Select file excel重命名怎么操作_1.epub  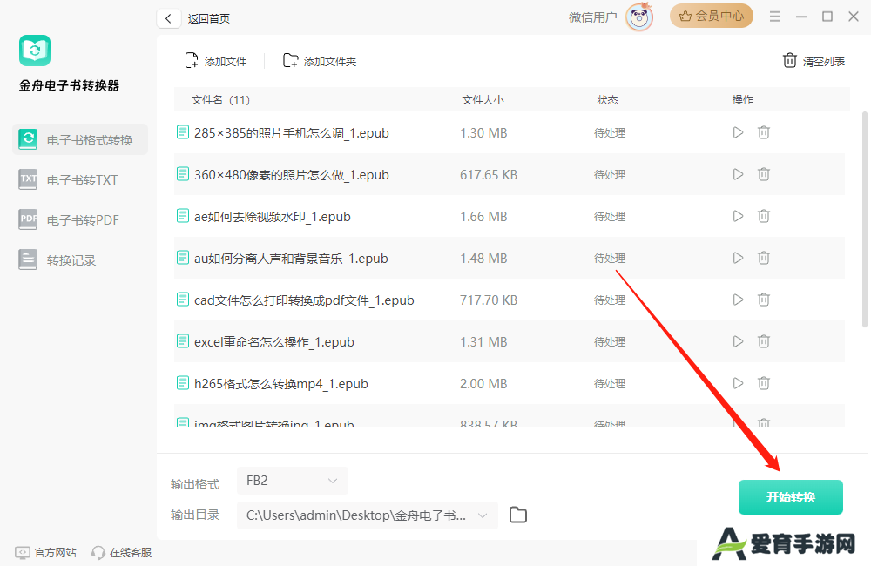273,341
